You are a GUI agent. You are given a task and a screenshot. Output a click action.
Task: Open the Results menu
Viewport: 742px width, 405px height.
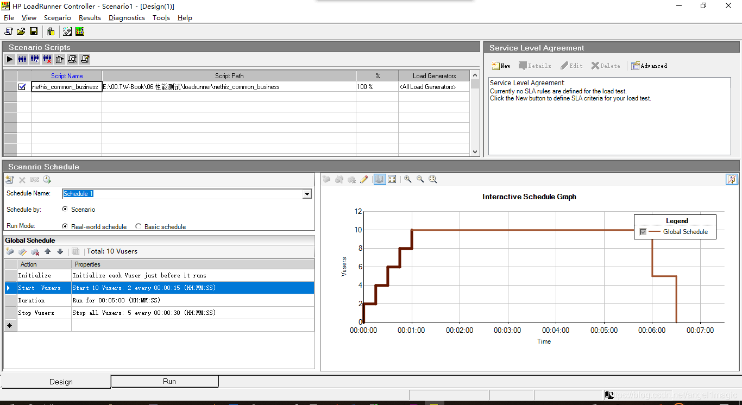click(x=90, y=17)
